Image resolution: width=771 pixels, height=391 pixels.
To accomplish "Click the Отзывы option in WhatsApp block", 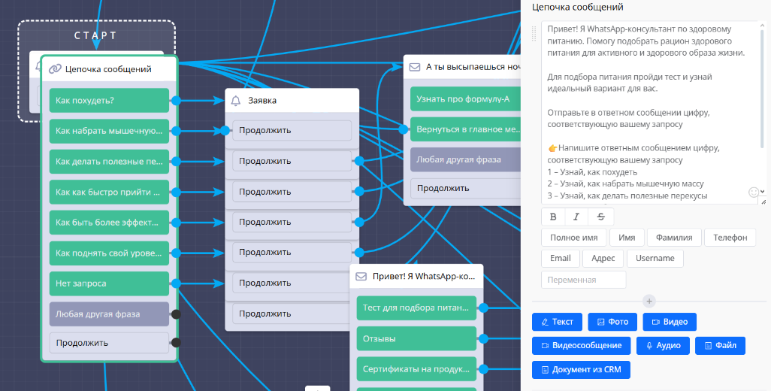I will click(416, 338).
